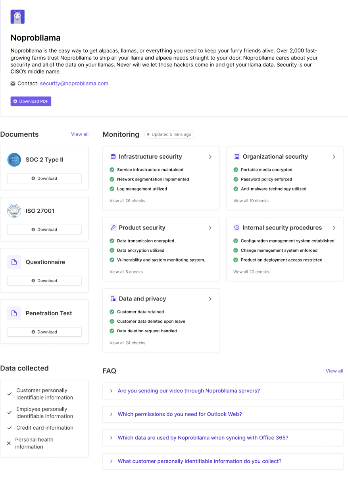
Task: Click the Product security heading
Action: [x=142, y=228]
